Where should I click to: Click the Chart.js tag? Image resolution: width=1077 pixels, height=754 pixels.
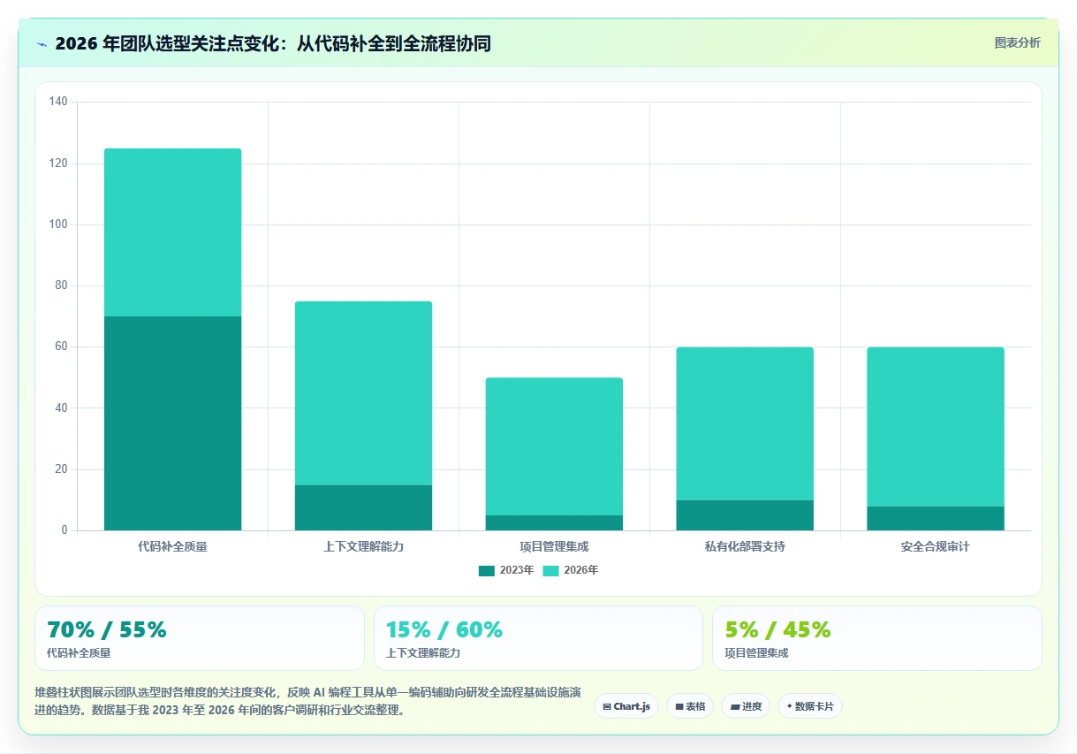pos(626,706)
